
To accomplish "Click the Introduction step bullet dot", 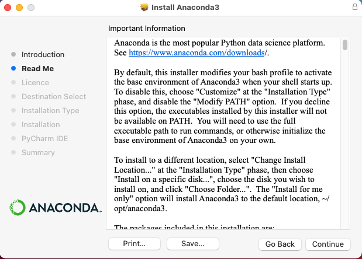I will coord(13,54).
